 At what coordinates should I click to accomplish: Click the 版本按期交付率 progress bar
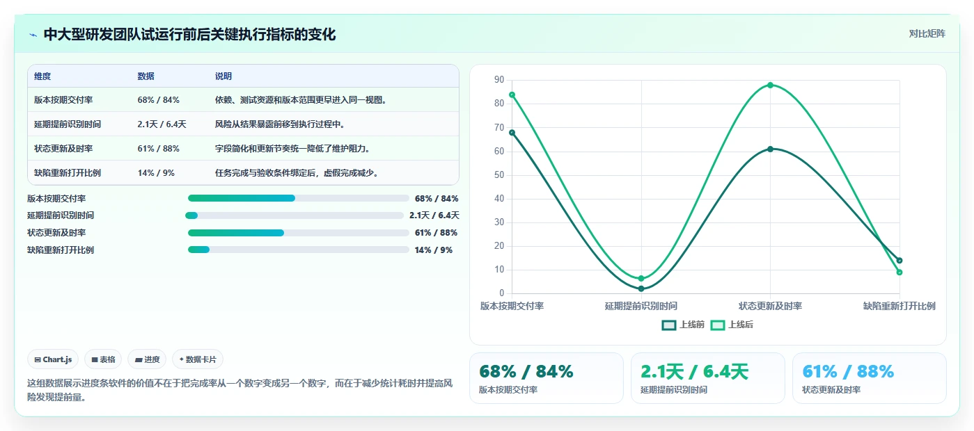pos(299,198)
